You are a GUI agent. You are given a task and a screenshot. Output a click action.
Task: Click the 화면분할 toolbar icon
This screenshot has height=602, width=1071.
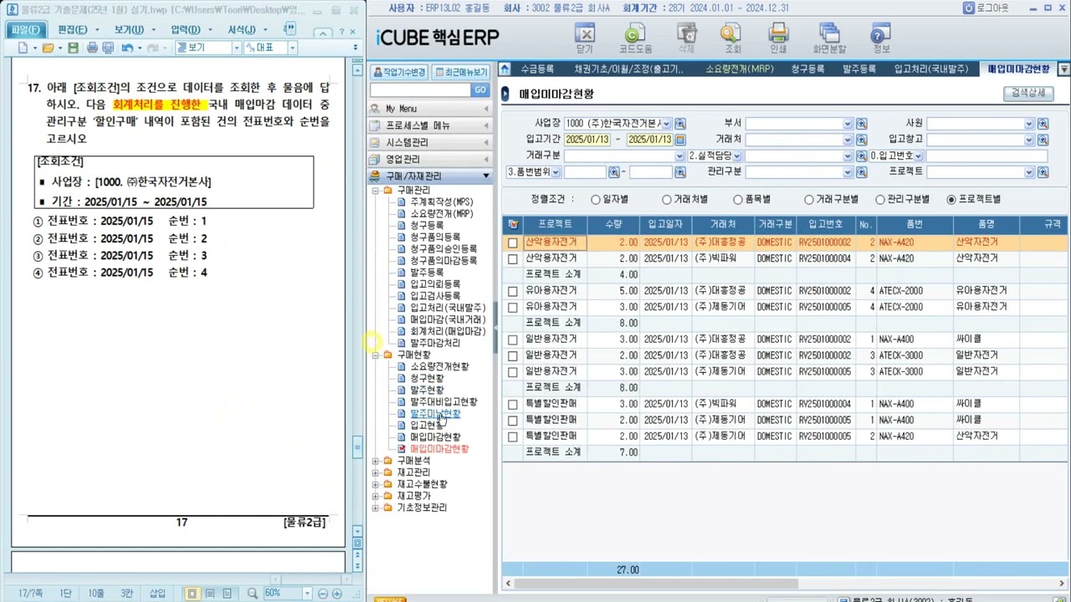point(829,36)
